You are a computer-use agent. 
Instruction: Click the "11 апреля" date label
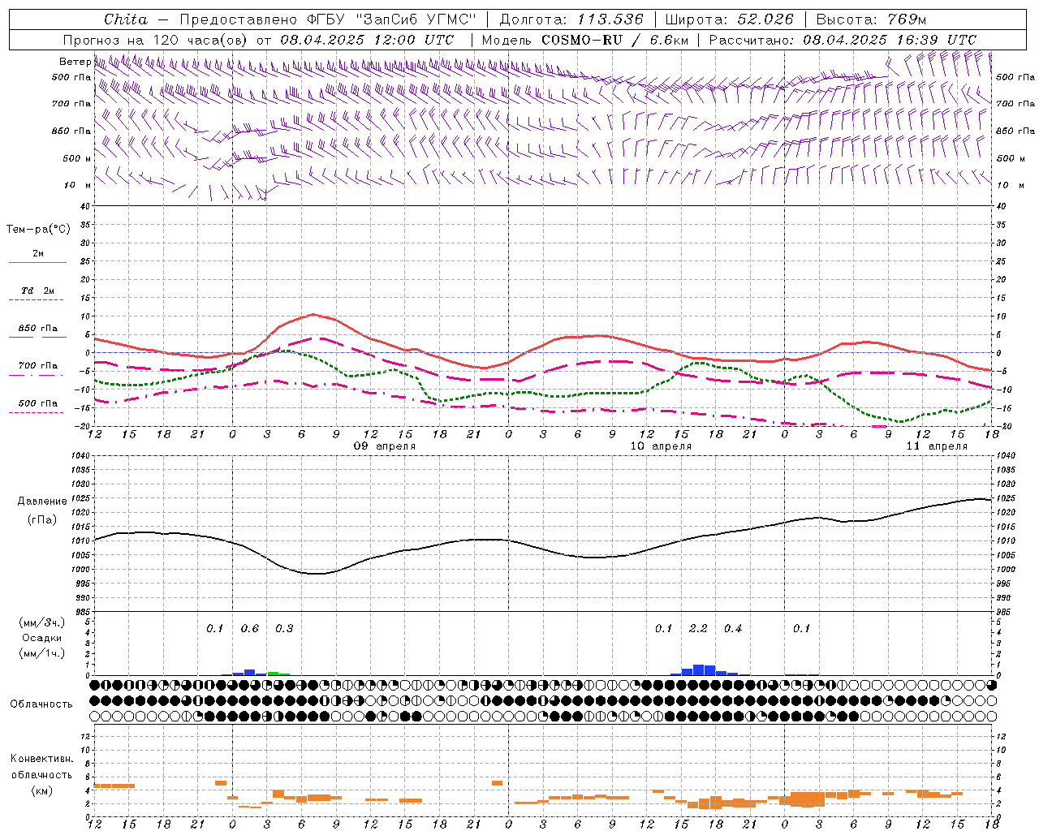(937, 446)
